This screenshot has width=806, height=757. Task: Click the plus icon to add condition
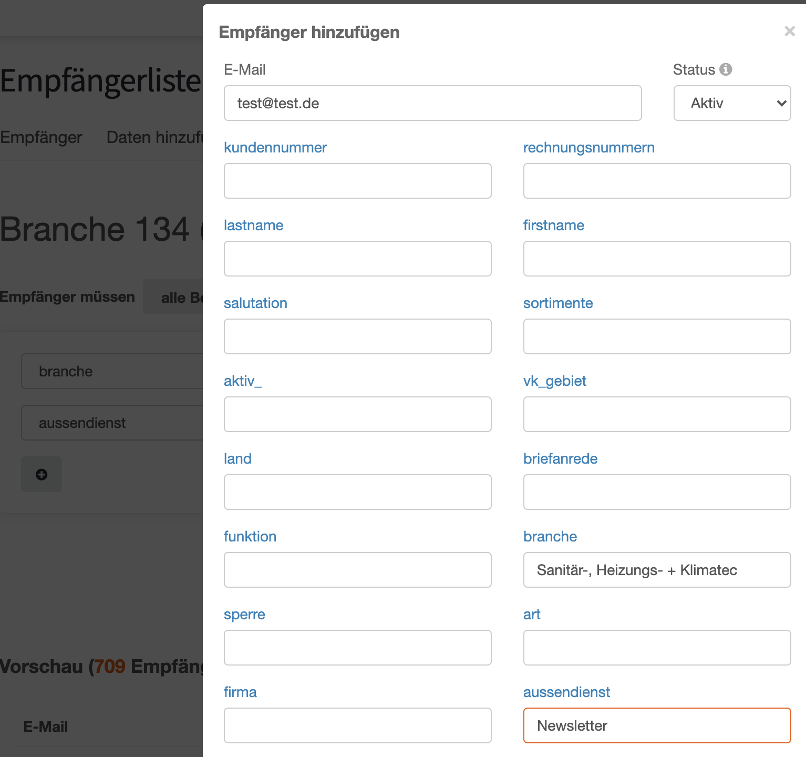point(42,475)
